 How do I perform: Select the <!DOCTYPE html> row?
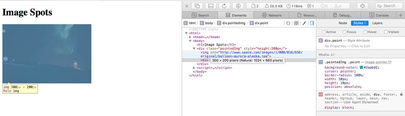203,29
